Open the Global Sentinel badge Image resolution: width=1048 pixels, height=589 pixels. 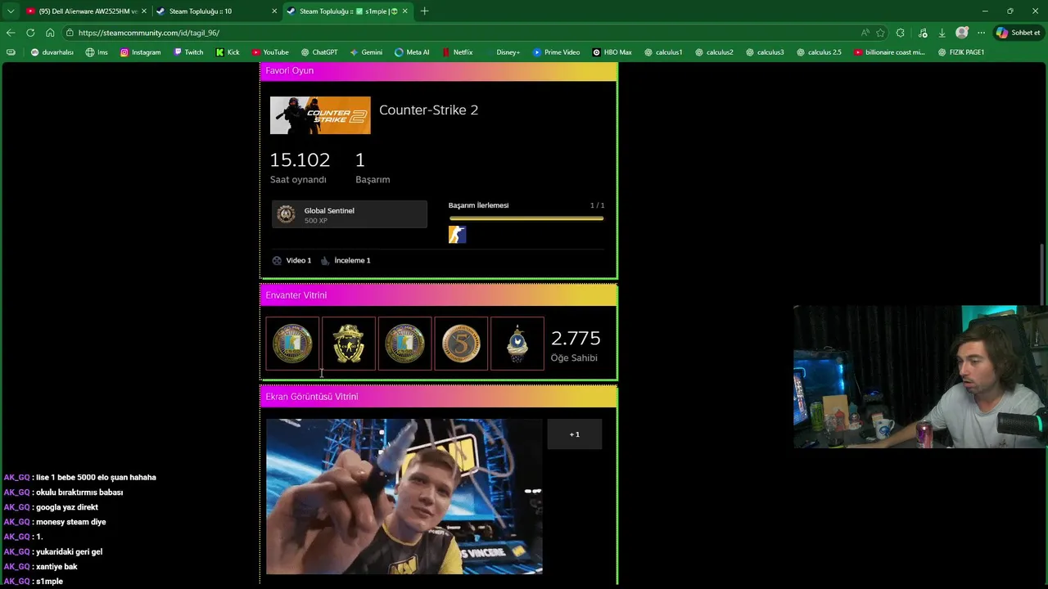tap(350, 214)
